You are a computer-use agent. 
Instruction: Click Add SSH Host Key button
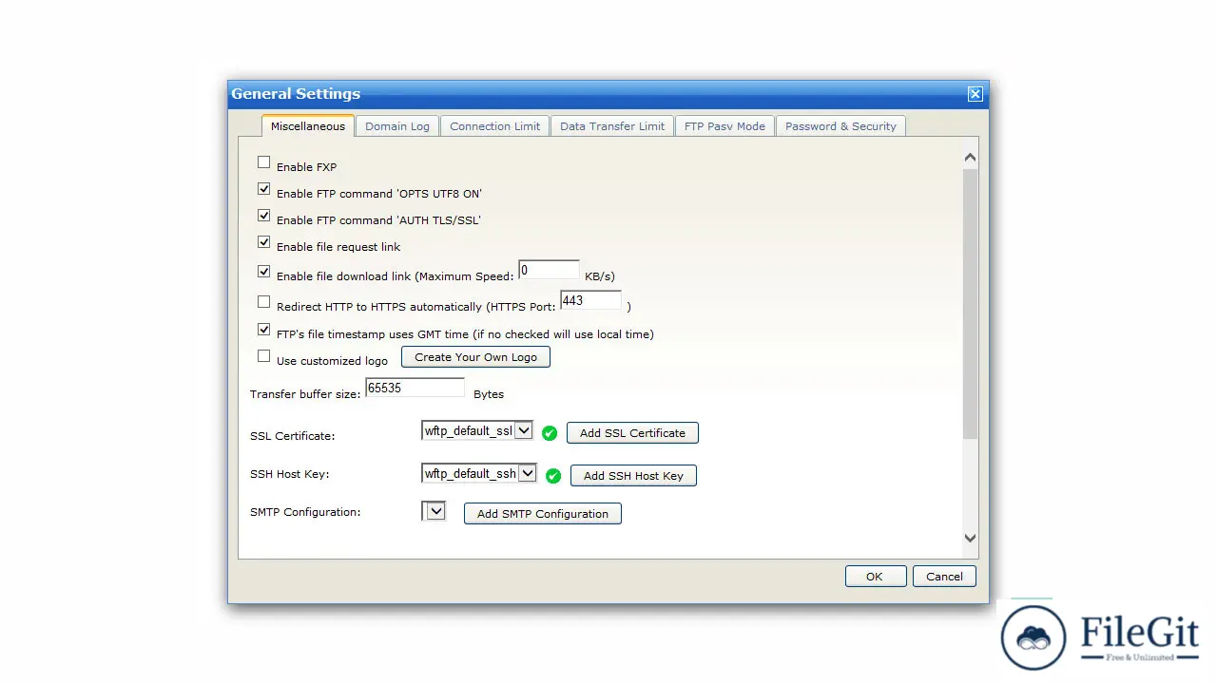point(633,476)
